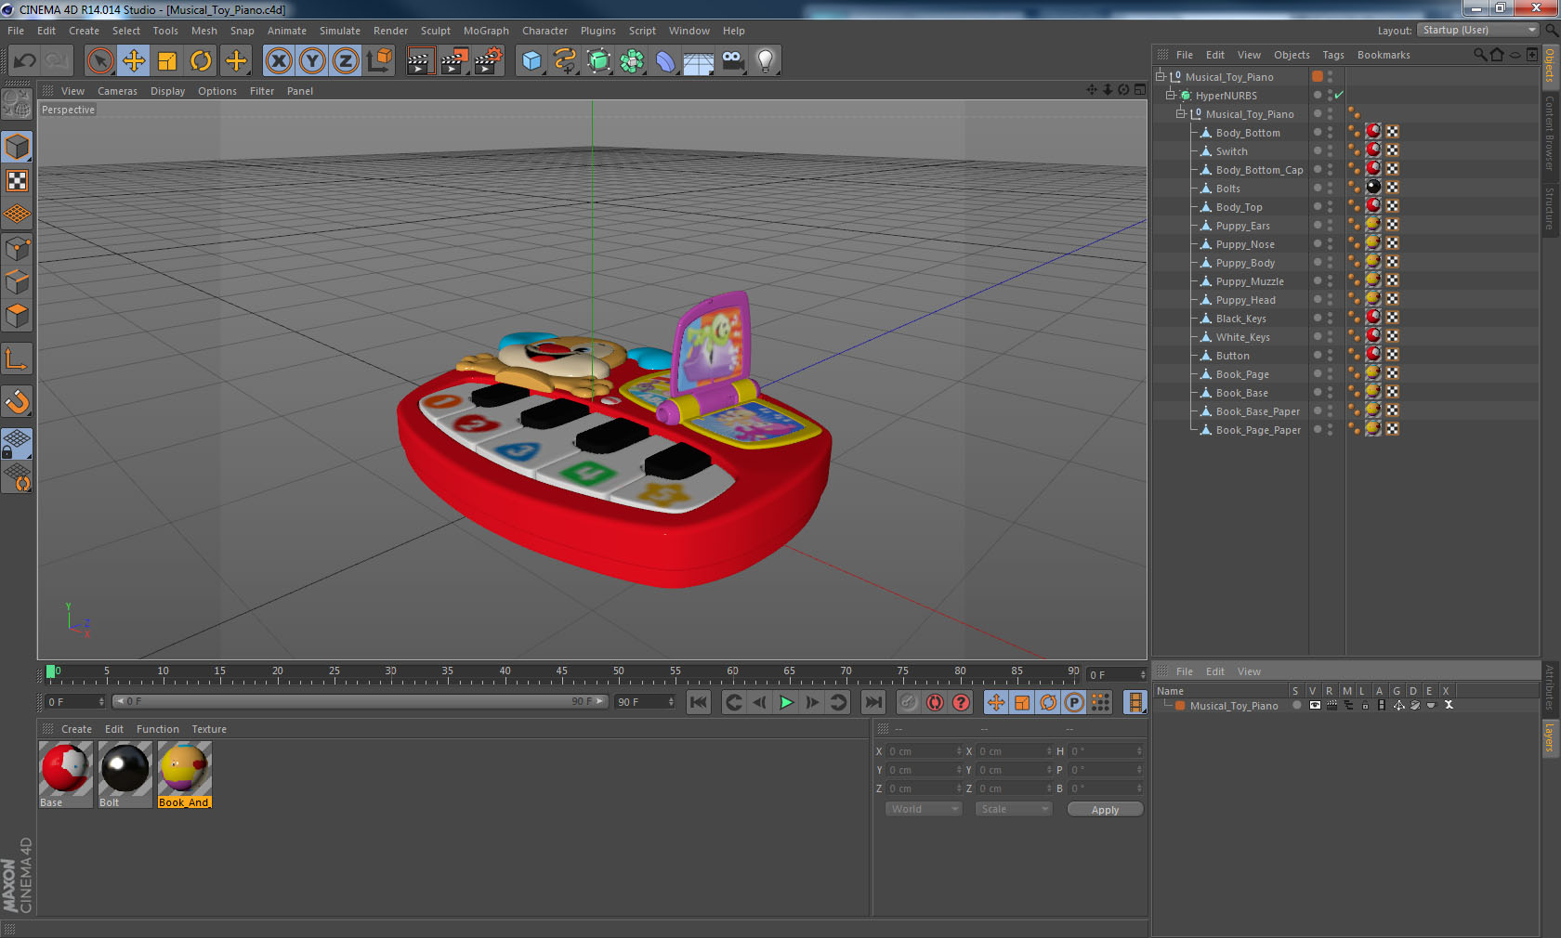Open the Layout dropdown Startup (User)

(x=1478, y=31)
